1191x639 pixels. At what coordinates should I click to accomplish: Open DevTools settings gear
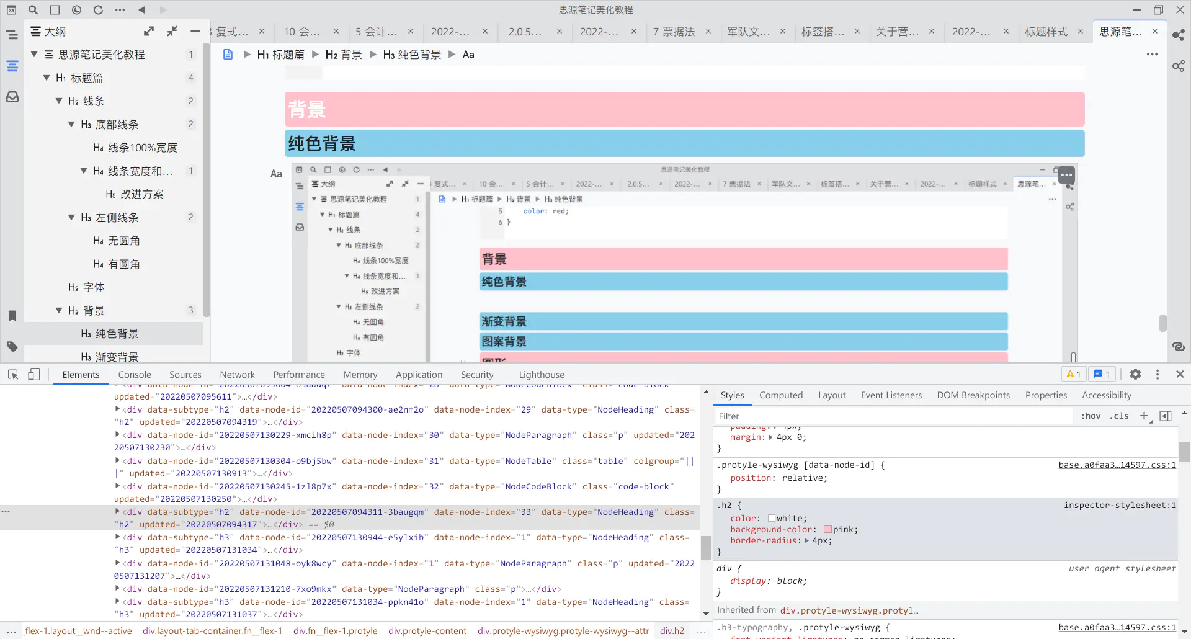(x=1135, y=374)
